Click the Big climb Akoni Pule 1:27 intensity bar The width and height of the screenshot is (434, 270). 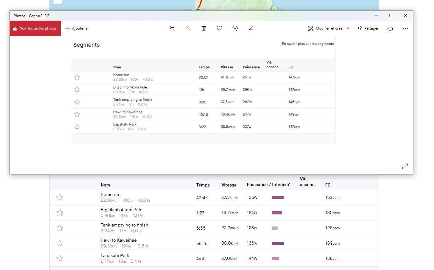[277, 213]
